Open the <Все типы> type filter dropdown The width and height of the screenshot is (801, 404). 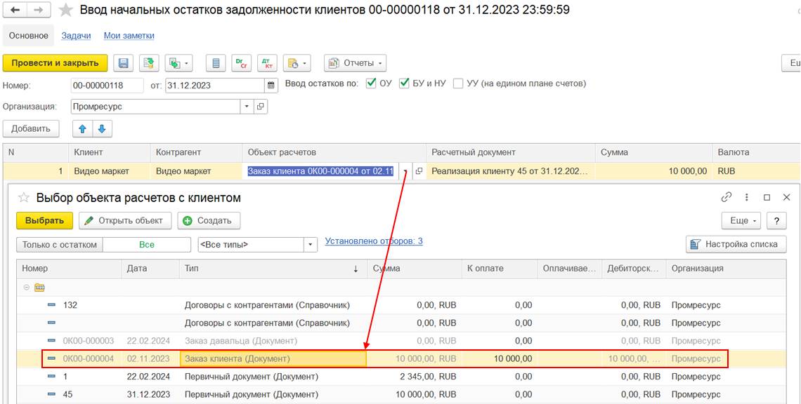click(311, 245)
